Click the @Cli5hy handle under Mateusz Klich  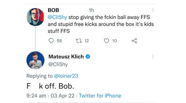click(x=58, y=64)
